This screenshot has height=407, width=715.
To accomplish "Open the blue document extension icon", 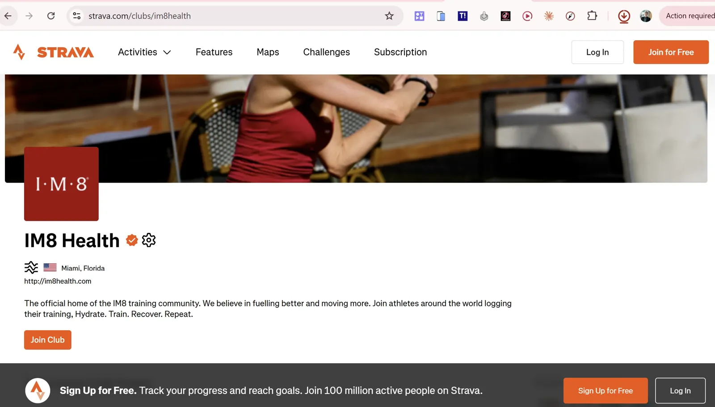I will pyautogui.click(x=441, y=16).
